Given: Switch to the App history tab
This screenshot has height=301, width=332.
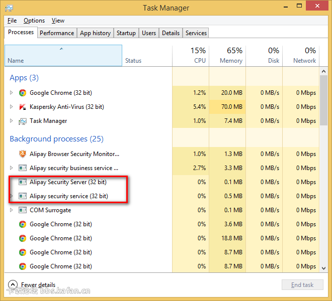Looking at the screenshot, I should pos(95,33).
